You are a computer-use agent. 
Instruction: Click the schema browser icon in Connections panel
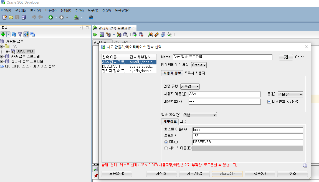(x=26, y=34)
